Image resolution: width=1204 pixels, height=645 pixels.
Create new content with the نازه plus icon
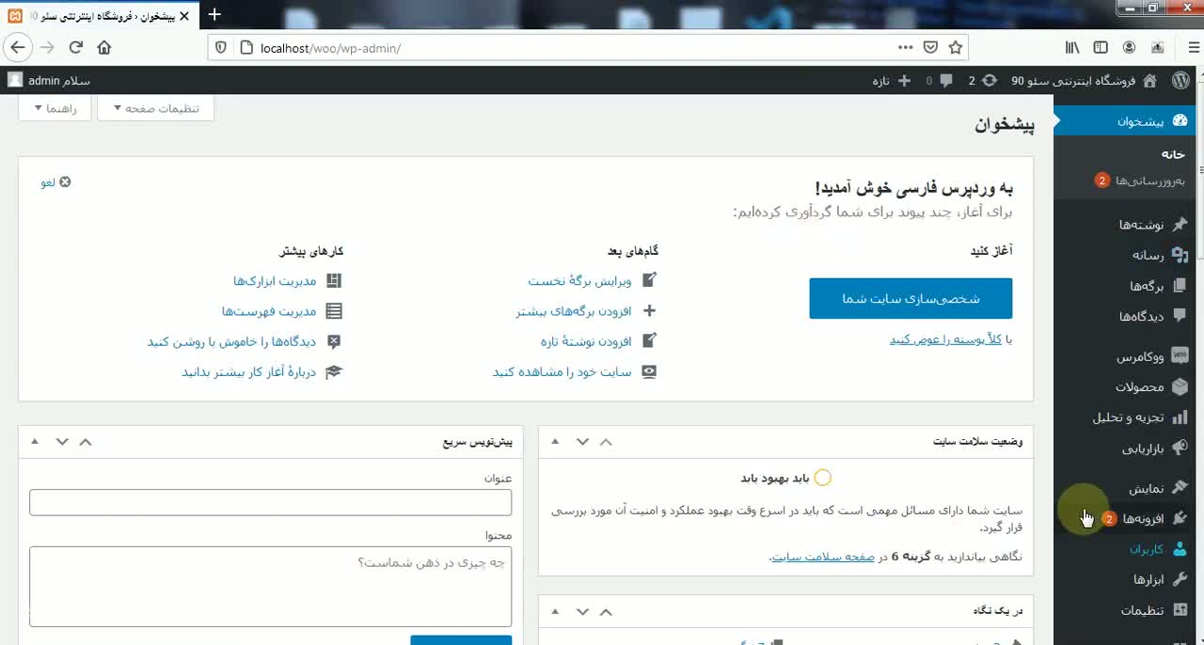904,81
